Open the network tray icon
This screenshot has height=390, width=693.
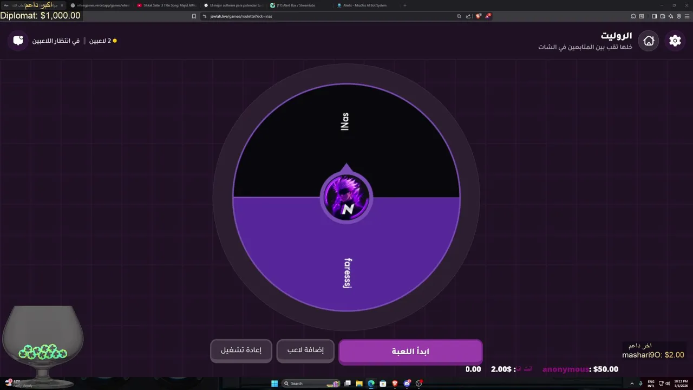661,383
